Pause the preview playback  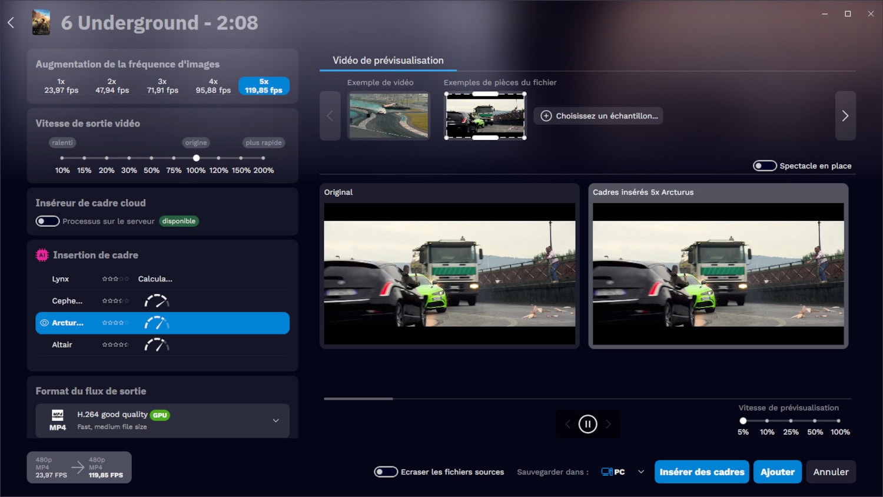click(x=587, y=424)
